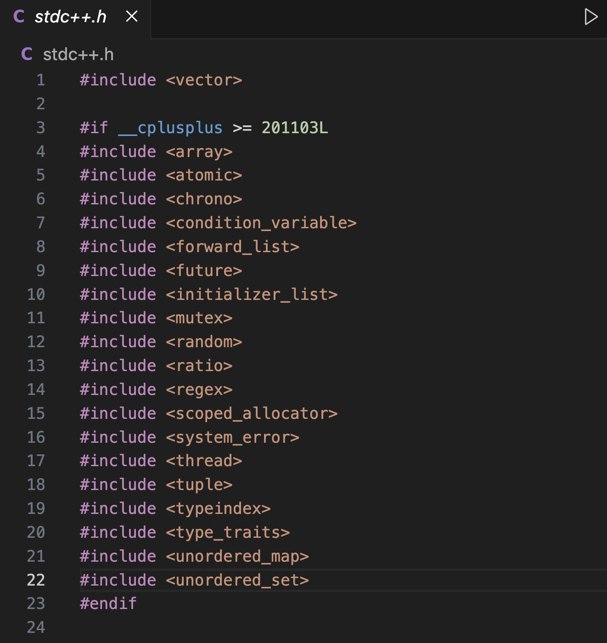The width and height of the screenshot is (607, 643).
Task: Click line number 22 in the gutter
Action: point(36,580)
